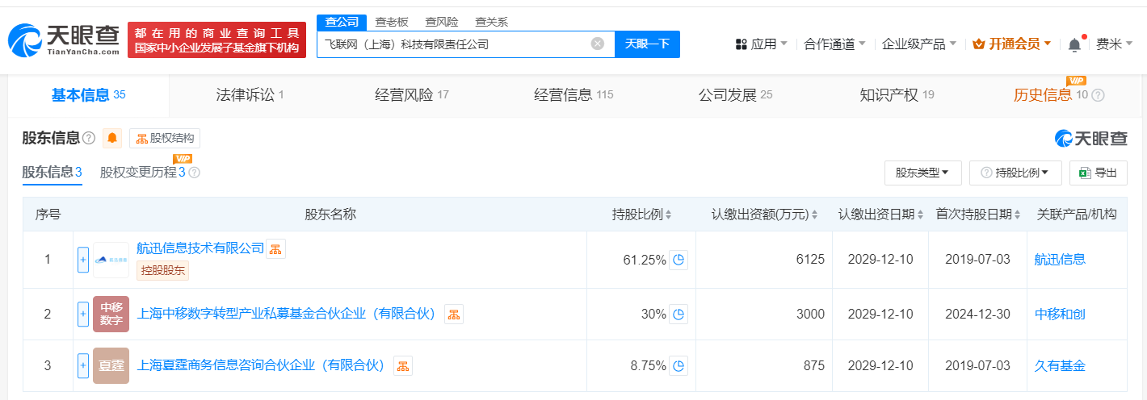Click the company search input field

tap(452, 44)
